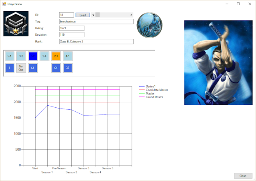Click the Start axis label
Screen dimensions: 256x181
35,168
